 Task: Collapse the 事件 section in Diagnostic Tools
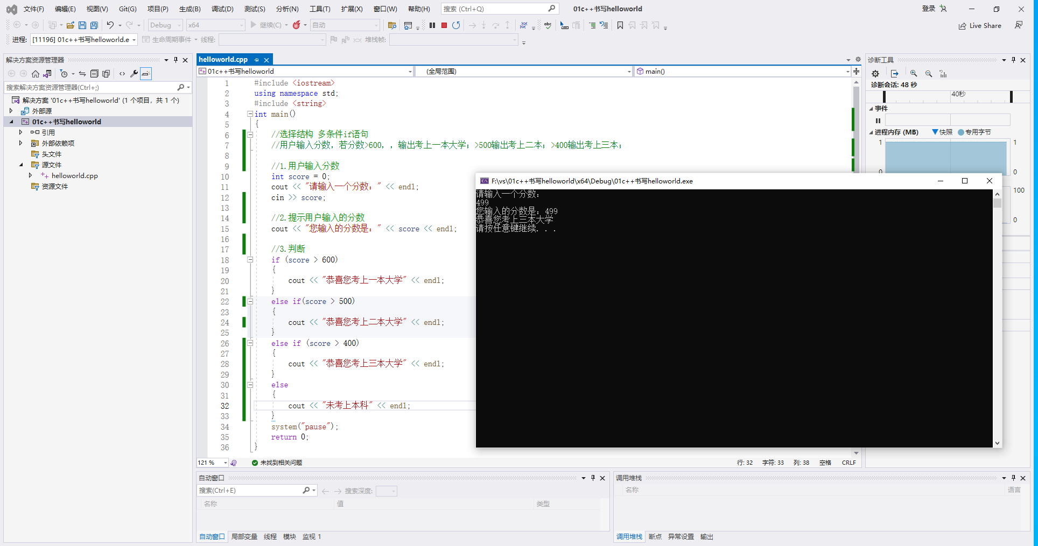(871, 109)
